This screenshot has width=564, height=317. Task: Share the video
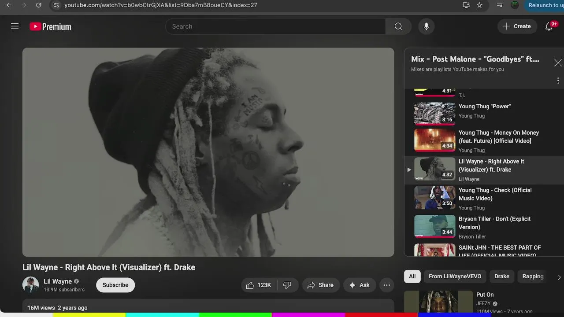(320, 285)
